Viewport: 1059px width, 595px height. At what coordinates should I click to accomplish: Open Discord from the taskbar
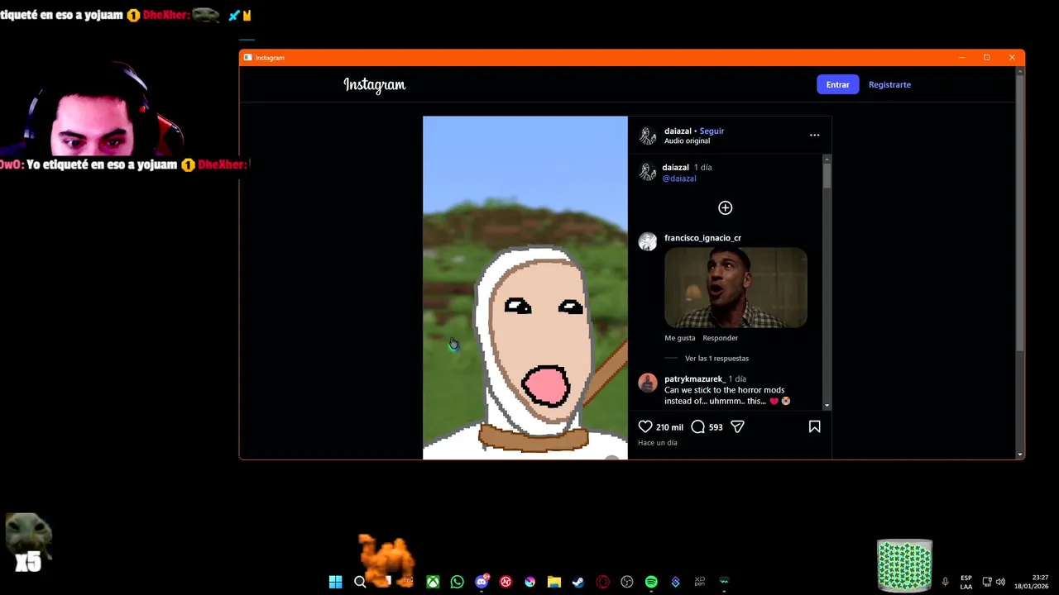[x=482, y=582]
